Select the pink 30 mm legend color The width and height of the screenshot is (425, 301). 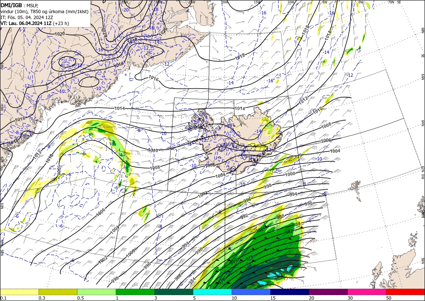tap(367, 292)
